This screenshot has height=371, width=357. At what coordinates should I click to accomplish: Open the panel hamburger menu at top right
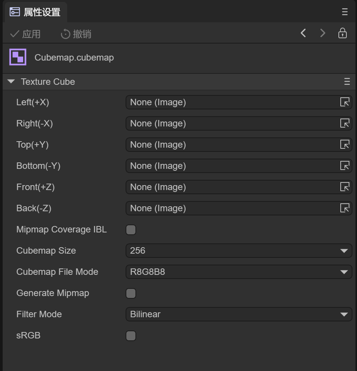coord(344,12)
